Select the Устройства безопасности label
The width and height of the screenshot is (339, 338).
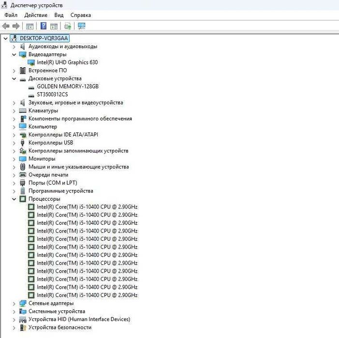pyautogui.click(x=60, y=327)
